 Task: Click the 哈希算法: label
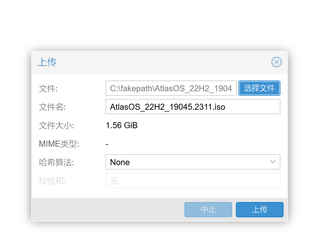tap(57, 162)
